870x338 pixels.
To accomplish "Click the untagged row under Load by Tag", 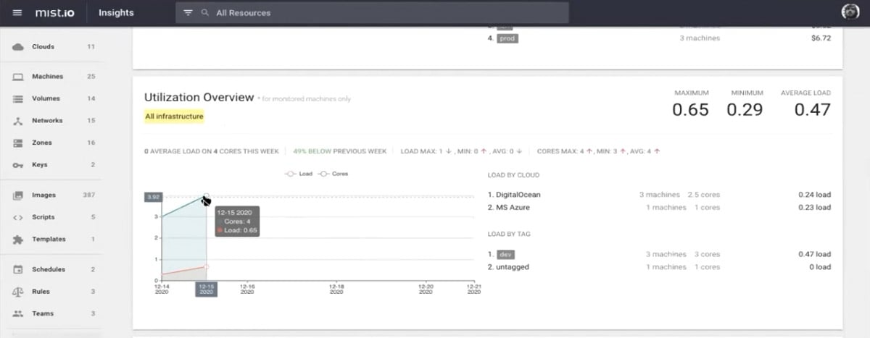I will pos(659,267).
